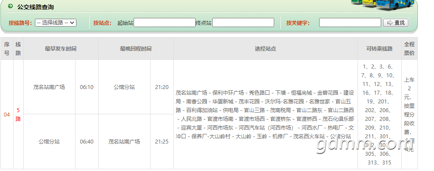434x171 pixels.
Task: Click the 最晚回程时间 column header
Action: pos(136,49)
